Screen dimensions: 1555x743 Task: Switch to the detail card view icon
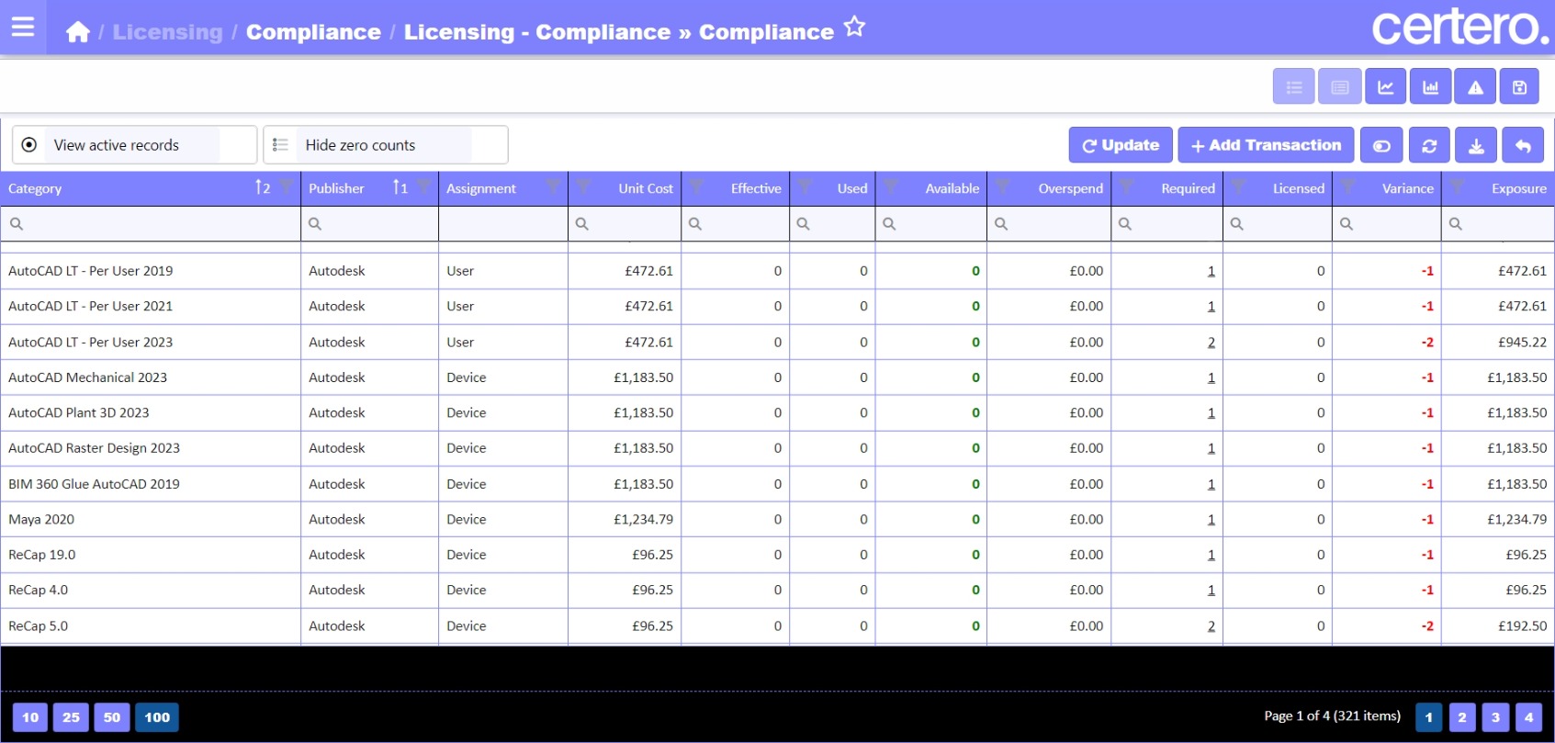(1340, 87)
